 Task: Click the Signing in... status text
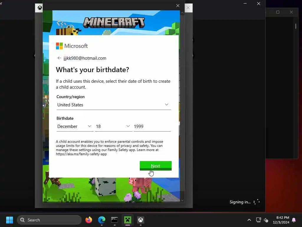[x=240, y=202]
